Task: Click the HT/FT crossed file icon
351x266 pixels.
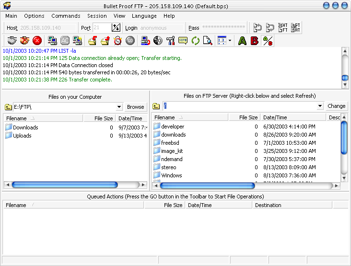Action: [283, 28]
